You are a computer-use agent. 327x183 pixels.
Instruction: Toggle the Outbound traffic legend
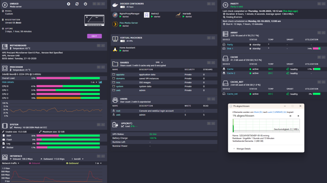coord(72,163)
